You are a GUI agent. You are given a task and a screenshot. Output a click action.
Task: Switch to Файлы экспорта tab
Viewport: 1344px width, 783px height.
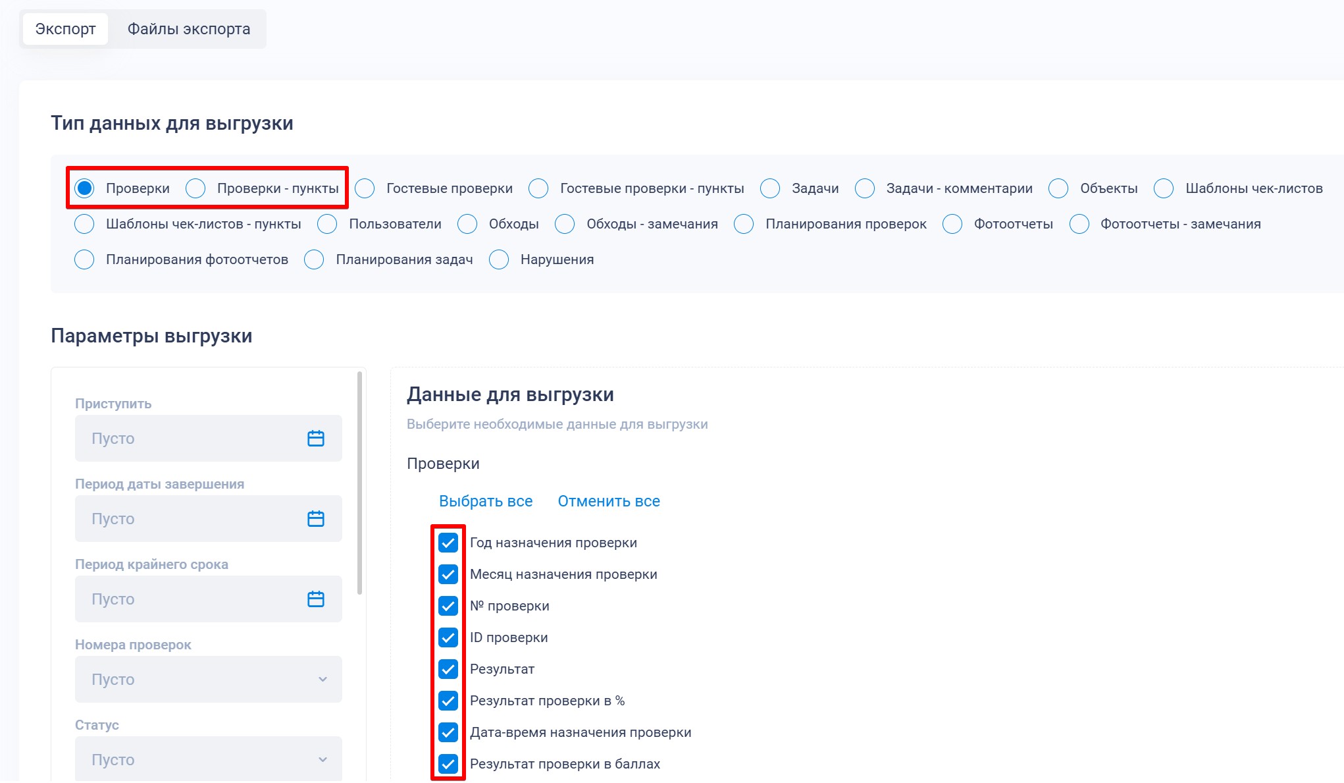click(188, 29)
